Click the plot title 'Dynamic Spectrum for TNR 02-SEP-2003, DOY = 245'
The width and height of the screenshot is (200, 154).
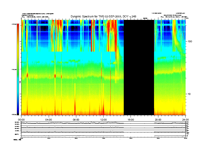pos(104,16)
